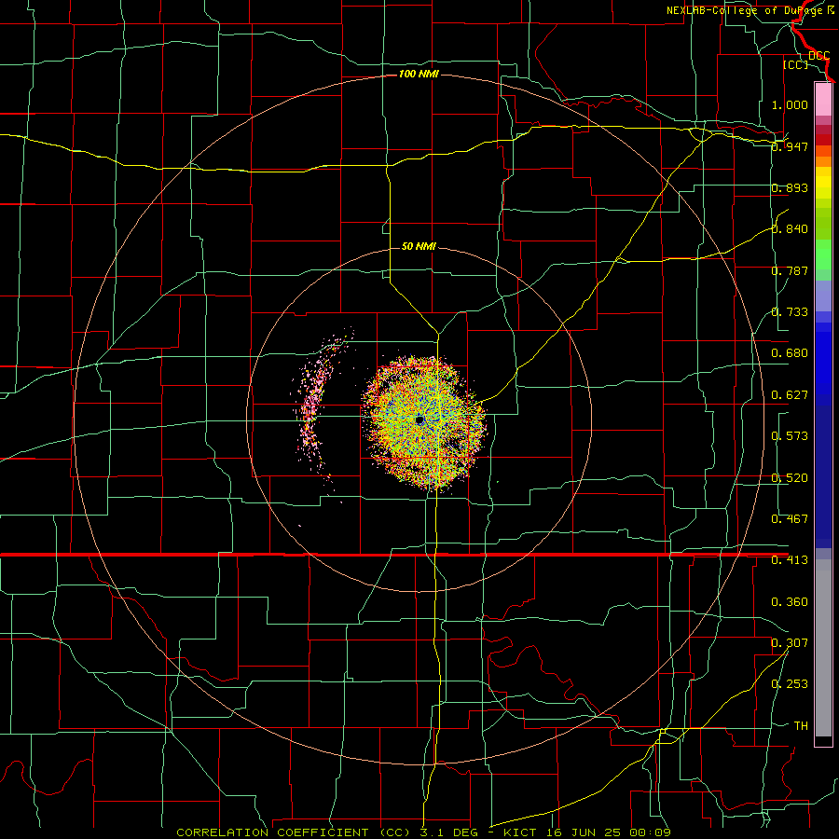Click the 50 NMI range ring label
839x839 pixels.
pos(419,246)
